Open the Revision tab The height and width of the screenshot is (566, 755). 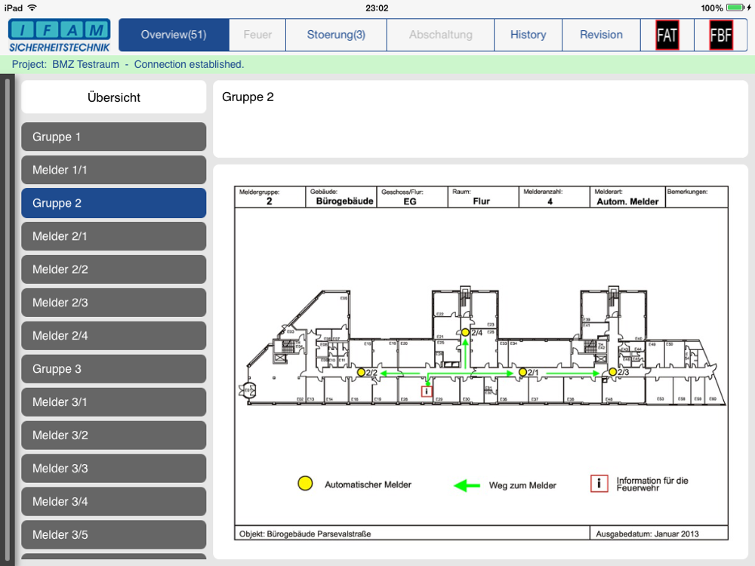coord(601,35)
